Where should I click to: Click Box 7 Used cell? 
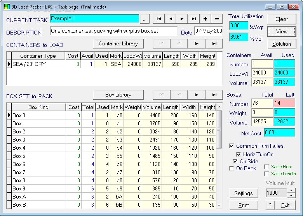coord(103,172)
